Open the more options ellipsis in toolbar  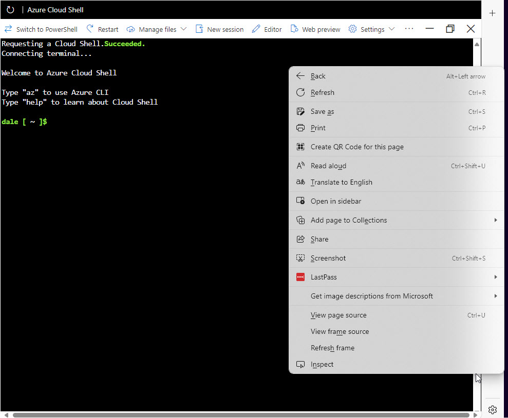tap(409, 29)
